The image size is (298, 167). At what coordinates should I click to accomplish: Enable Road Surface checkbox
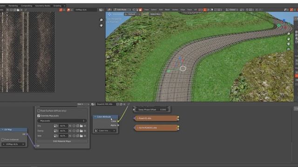[39, 111]
